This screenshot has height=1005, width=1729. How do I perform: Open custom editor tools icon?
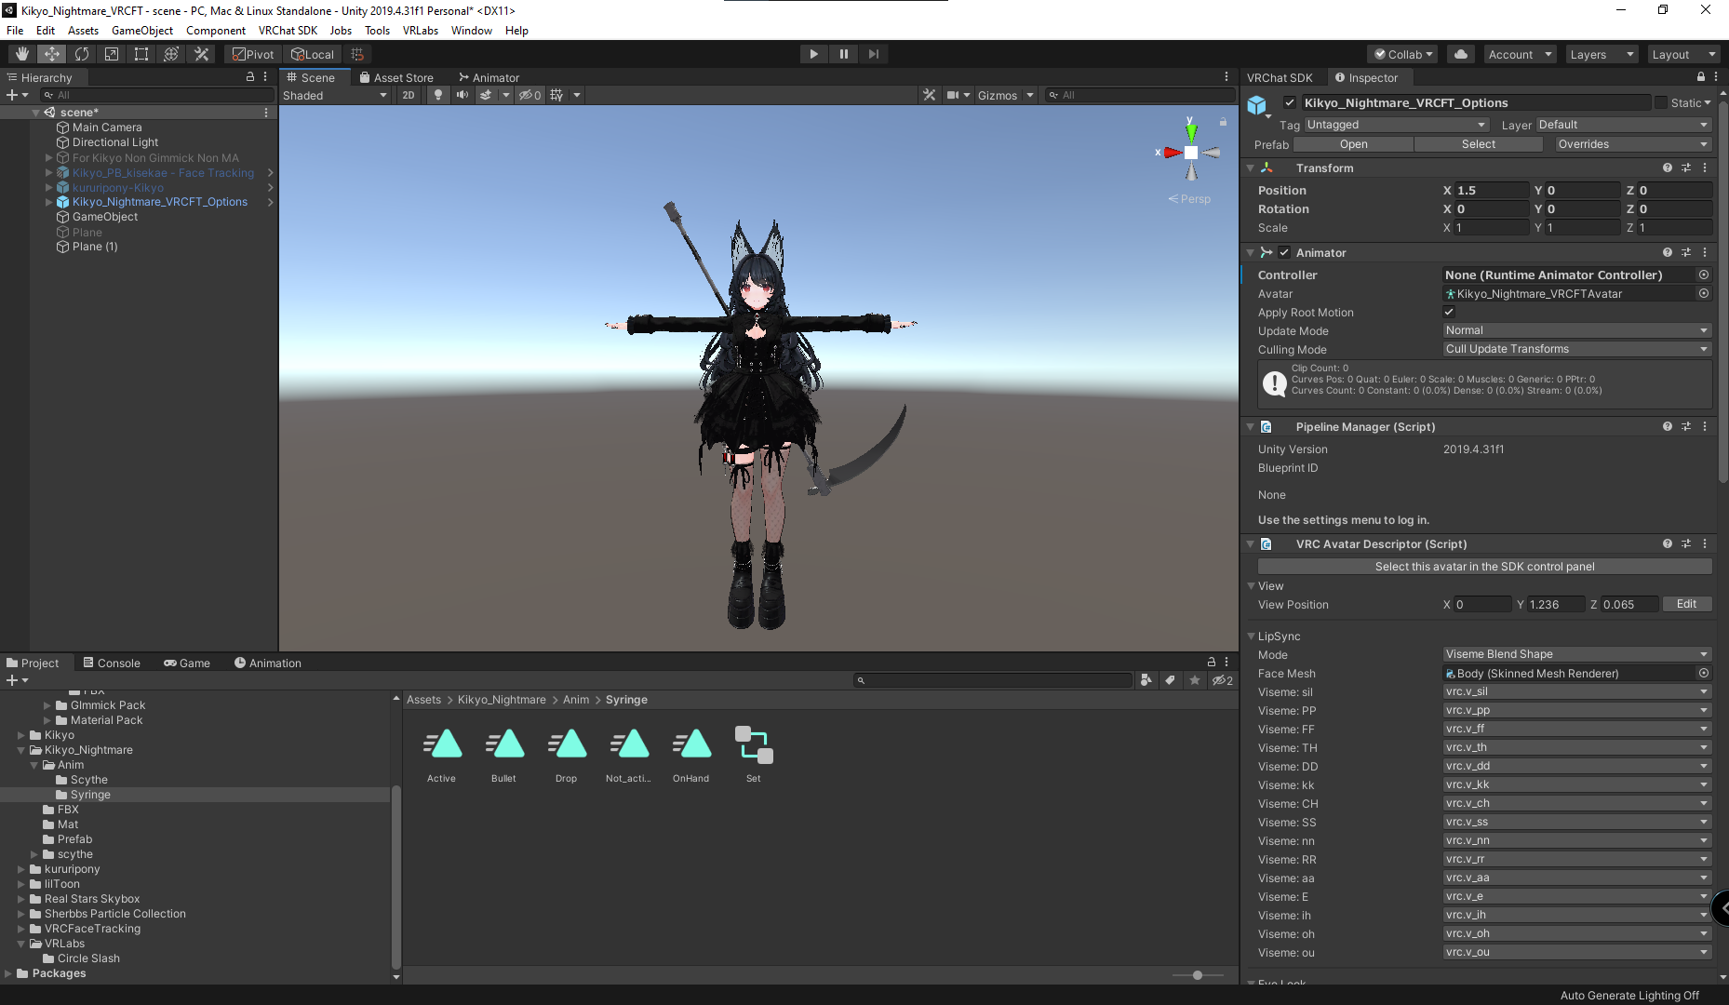[201, 54]
